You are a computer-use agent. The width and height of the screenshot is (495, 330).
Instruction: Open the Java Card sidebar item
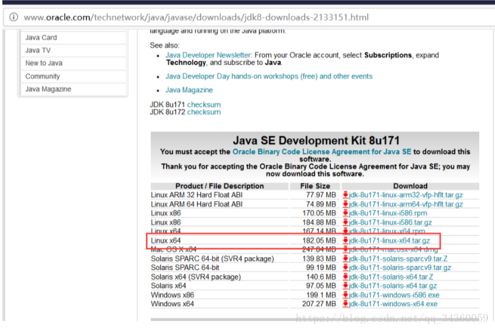73,37
